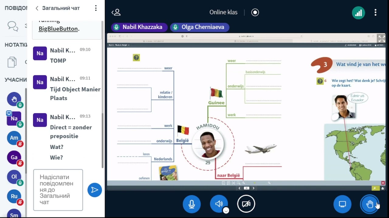Click the help icon beside exercise 6
The width and height of the screenshot is (389, 218).
coord(320,81)
